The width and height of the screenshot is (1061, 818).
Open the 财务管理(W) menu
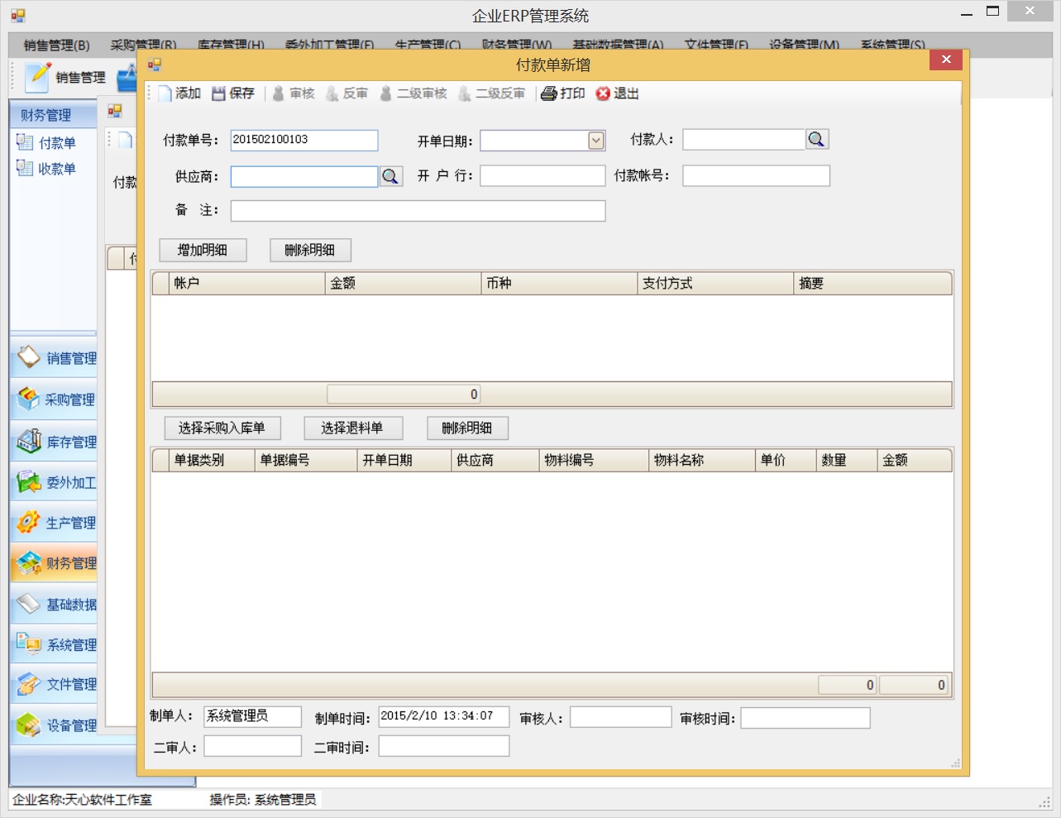click(517, 45)
